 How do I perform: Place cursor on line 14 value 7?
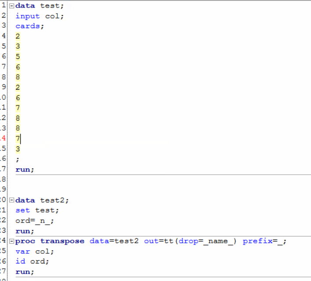tap(18, 139)
